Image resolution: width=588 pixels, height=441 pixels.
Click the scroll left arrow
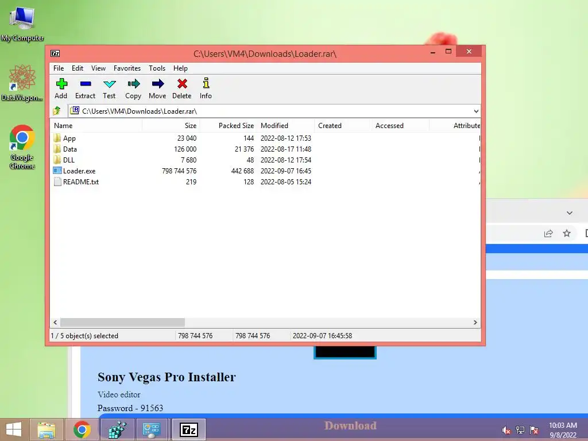[56, 322]
